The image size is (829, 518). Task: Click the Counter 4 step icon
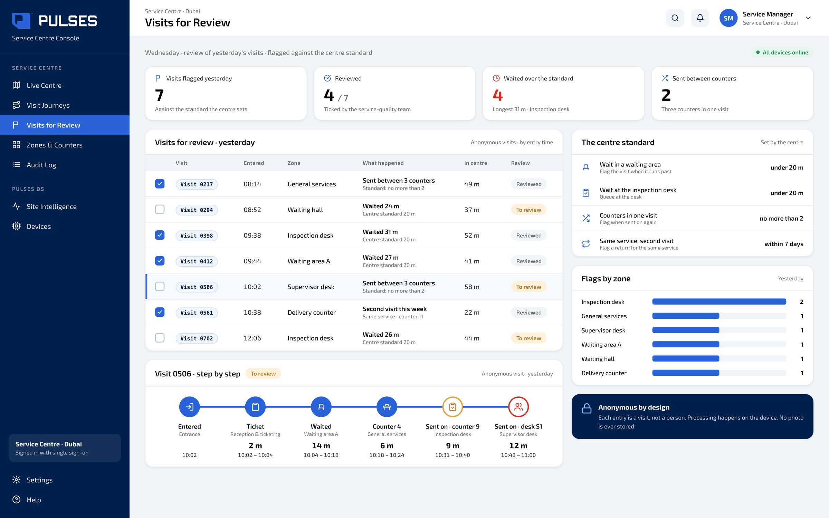[x=387, y=407]
